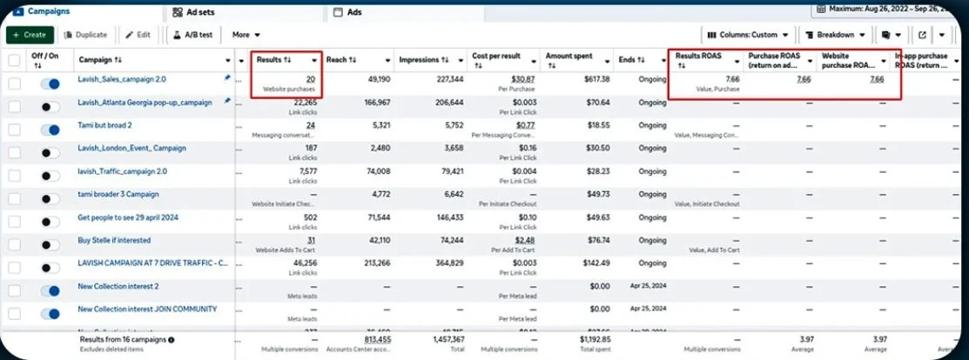Open the Impressions column dropdown arrow
969x360 pixels.
click(461, 61)
